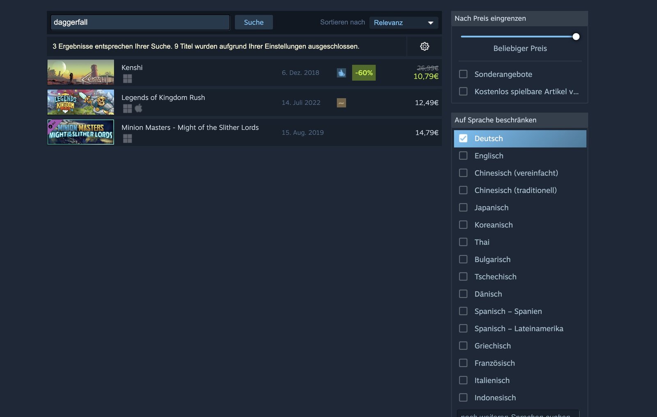This screenshot has width=657, height=417.
Task: Tick the Dänisch language checkbox
Action: point(463,294)
